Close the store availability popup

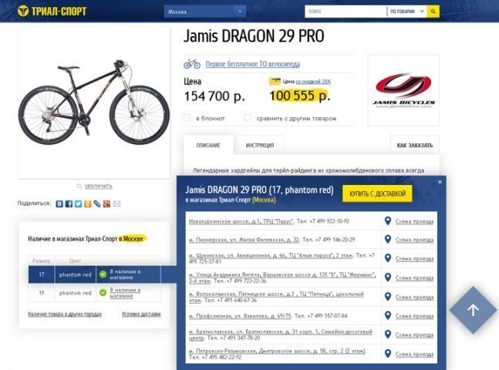tap(440, 182)
